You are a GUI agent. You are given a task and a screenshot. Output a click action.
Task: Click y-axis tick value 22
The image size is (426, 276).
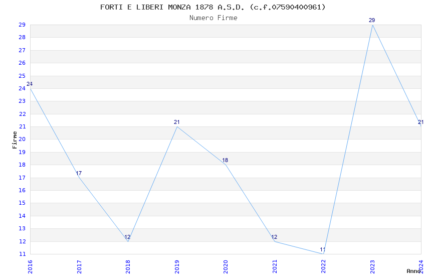pos(22,114)
